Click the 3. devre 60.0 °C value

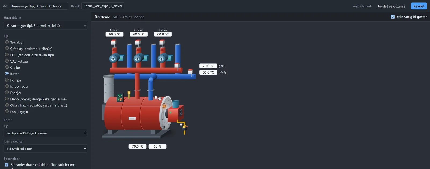tap(163, 34)
